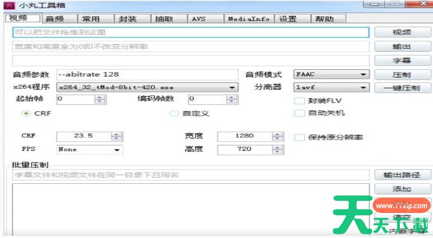433x238 pixels.
Task: Click the 音频参数 input field
Action: coord(148,74)
